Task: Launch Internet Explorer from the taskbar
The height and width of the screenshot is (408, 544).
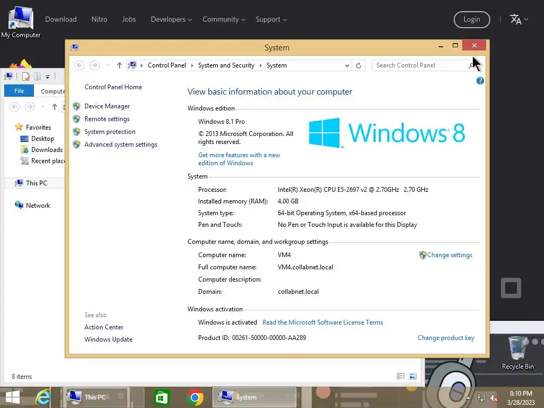Action: click(43, 397)
